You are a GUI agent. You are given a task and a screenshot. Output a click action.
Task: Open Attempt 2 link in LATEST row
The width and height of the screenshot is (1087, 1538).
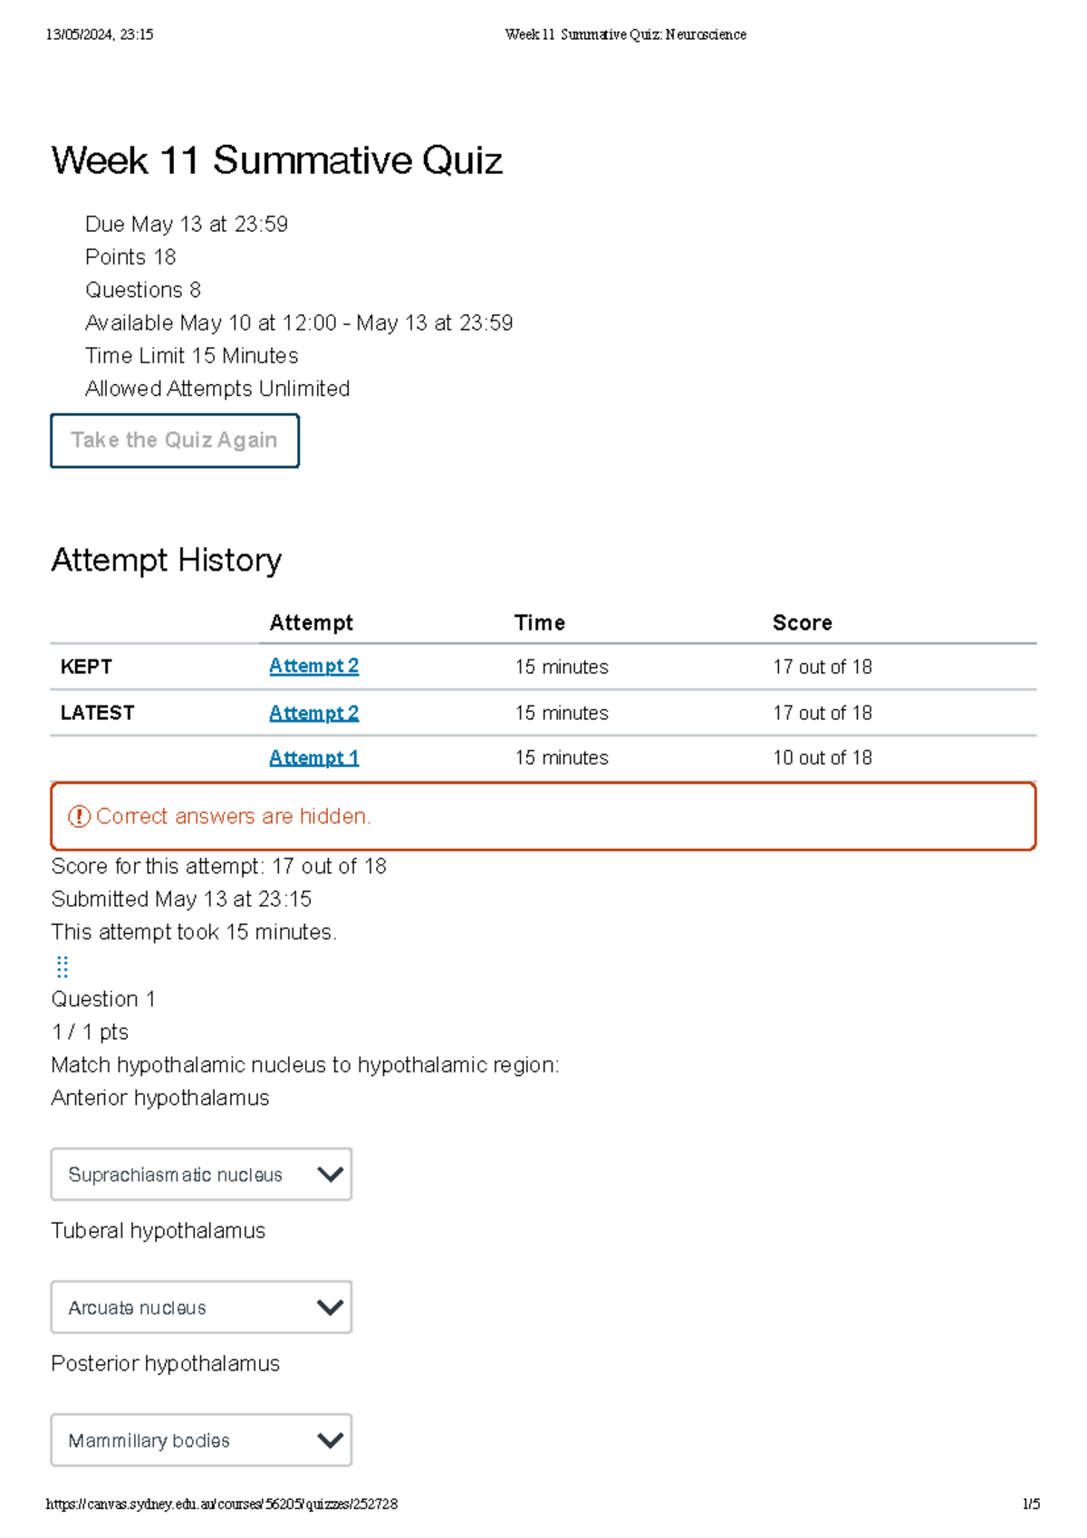(313, 714)
